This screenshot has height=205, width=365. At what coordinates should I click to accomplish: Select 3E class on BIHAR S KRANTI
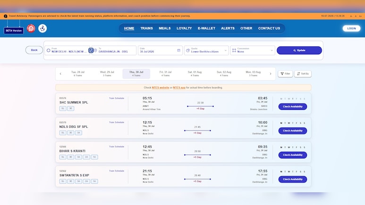tap(71, 157)
